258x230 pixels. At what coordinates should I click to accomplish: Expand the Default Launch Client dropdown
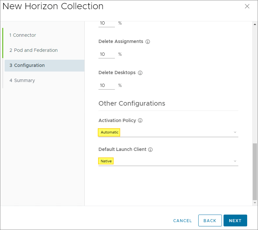[x=168, y=161]
